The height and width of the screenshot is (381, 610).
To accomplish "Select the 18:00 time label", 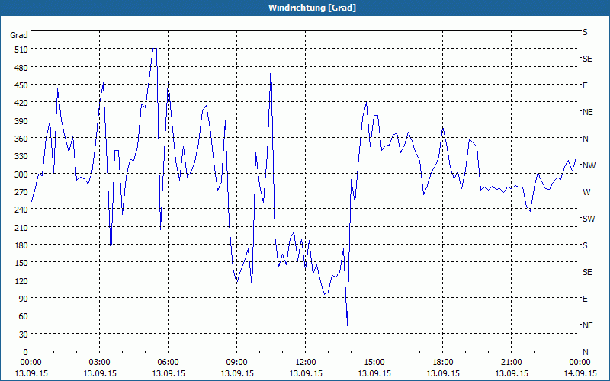I will tap(443, 363).
